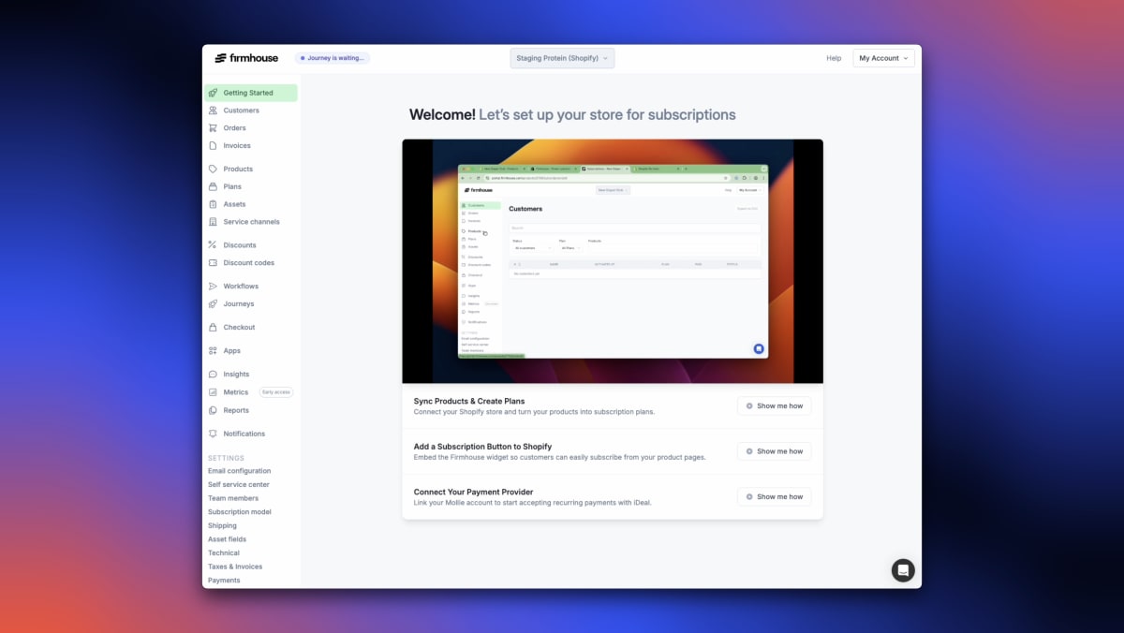Open the Help link
This screenshot has width=1124, height=633.
834,58
